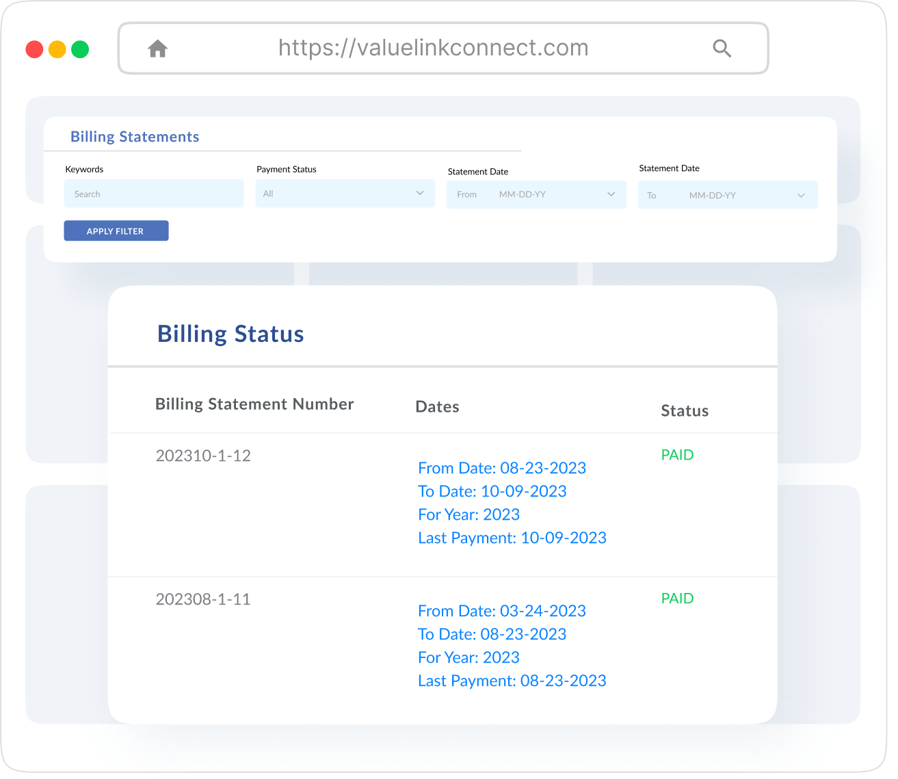
Task: Click the red window dot
Action: click(x=34, y=49)
